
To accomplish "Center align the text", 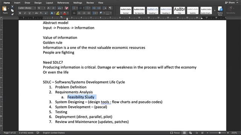I will click(x=79, y=13).
